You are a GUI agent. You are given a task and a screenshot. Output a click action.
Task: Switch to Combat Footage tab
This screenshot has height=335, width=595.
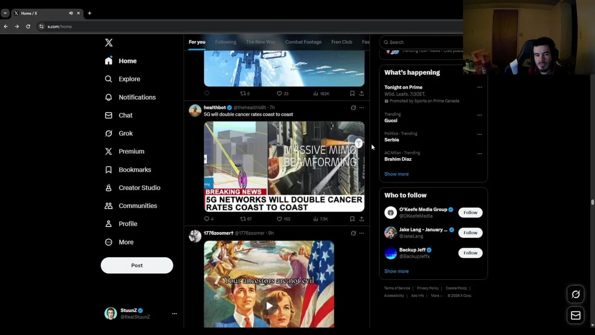tap(304, 42)
